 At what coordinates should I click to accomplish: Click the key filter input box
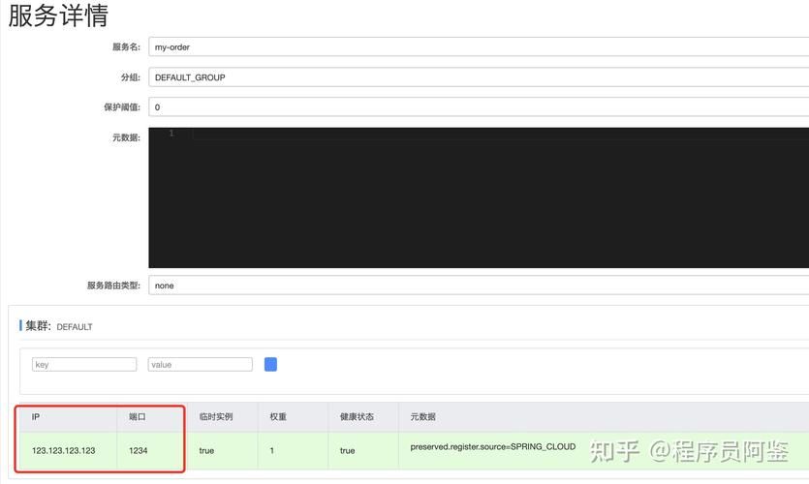84,364
